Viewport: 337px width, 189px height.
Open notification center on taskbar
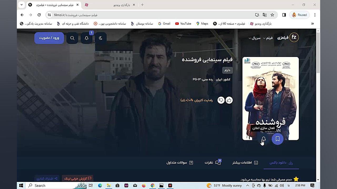click(x=313, y=186)
